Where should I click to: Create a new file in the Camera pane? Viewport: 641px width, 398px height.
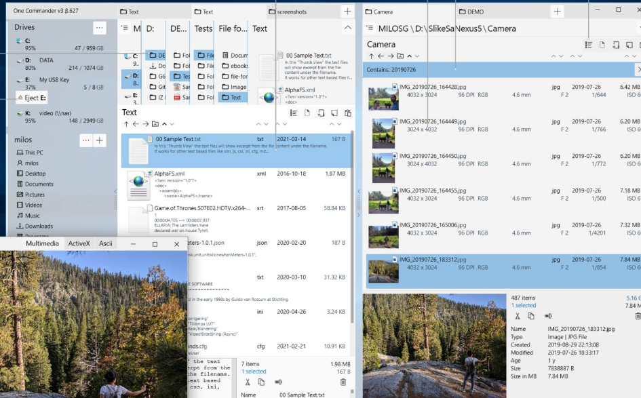[x=602, y=45]
